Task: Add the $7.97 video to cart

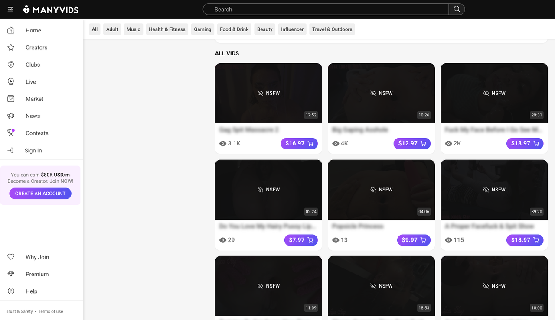Action: 301,240
